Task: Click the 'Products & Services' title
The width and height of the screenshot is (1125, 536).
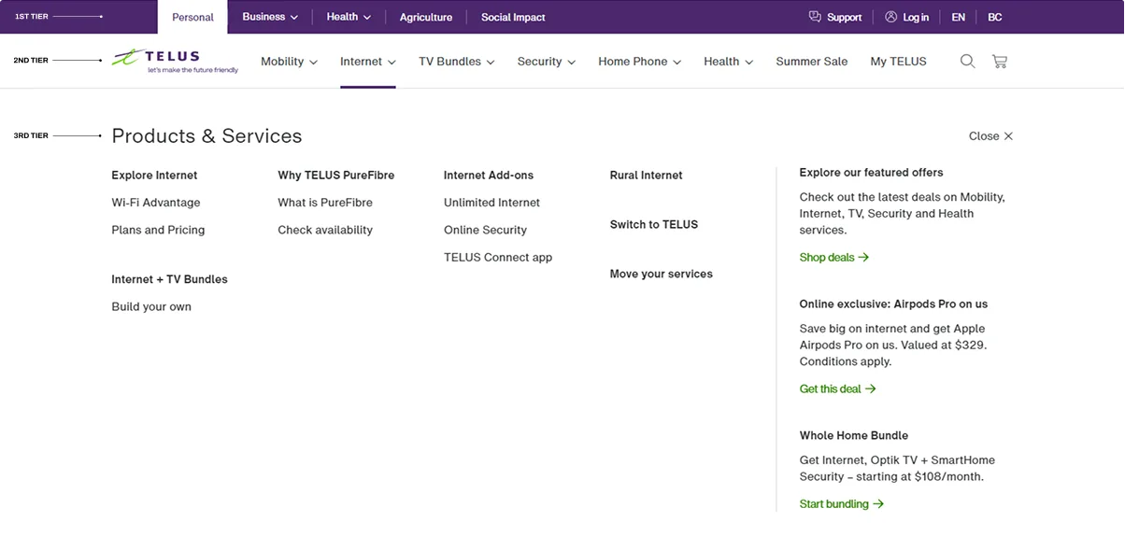Action: [206, 136]
